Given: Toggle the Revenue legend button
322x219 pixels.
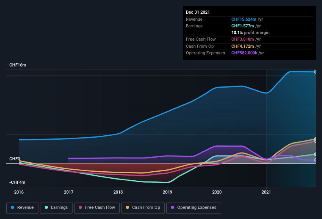Looking at the screenshot, I should click(23, 208).
